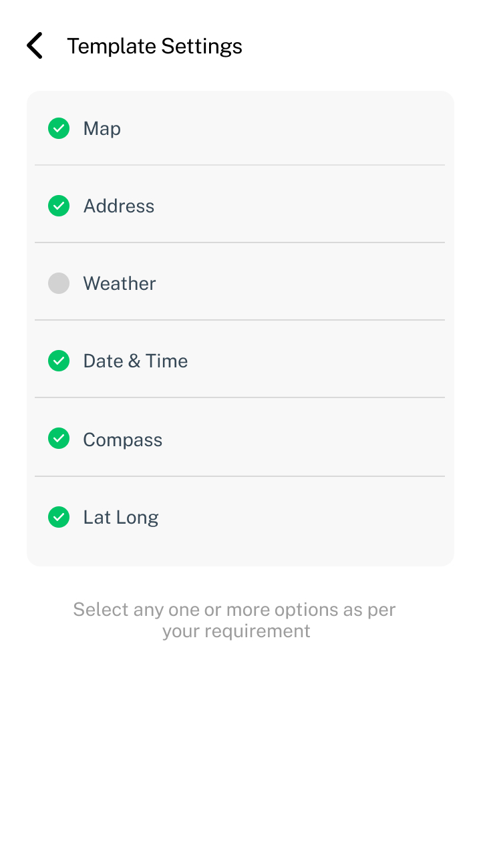The image size is (481, 855).
Task: Click the divider between Map and Address
Action: click(x=239, y=165)
